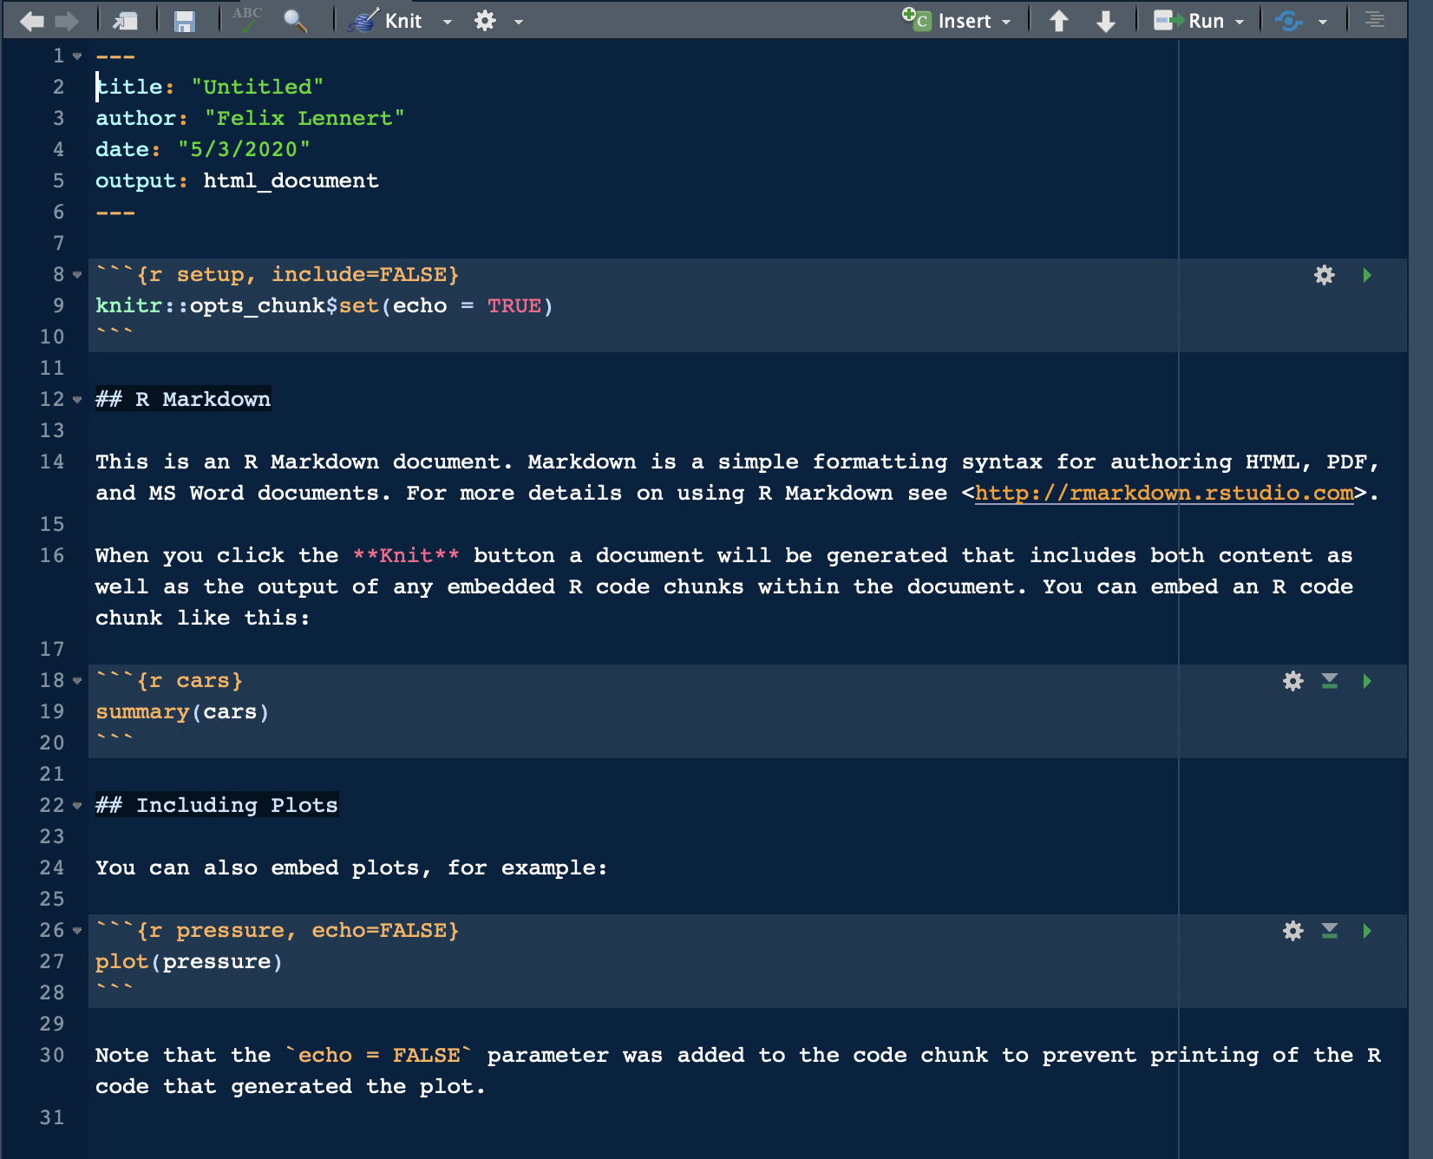Run all chunks above the pressure chunk
Image resolution: width=1433 pixels, height=1159 pixels.
coord(1329,931)
